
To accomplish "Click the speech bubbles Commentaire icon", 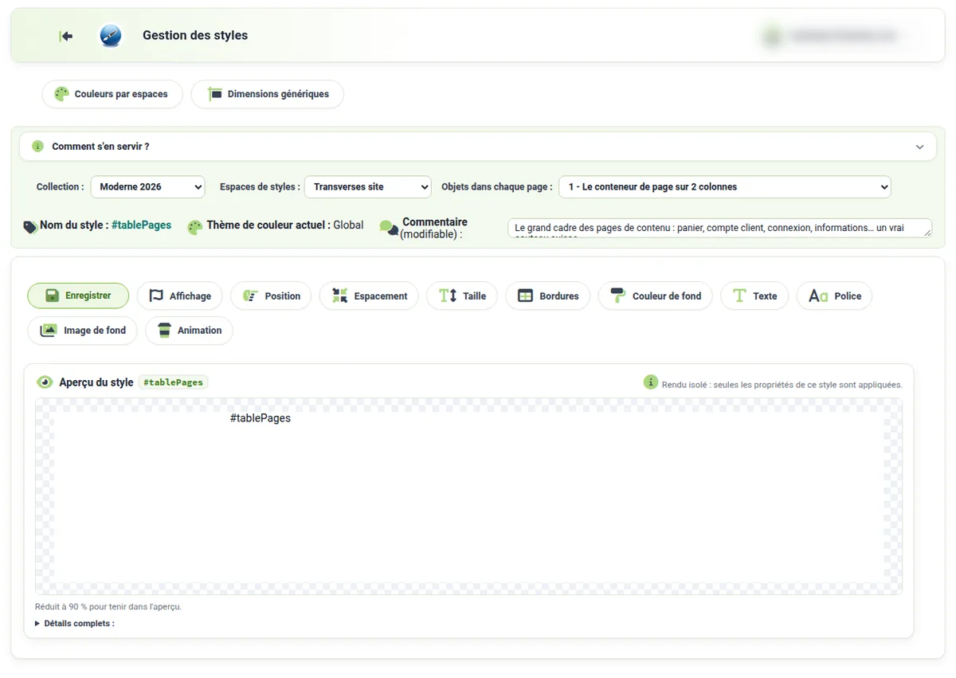I will tap(389, 228).
